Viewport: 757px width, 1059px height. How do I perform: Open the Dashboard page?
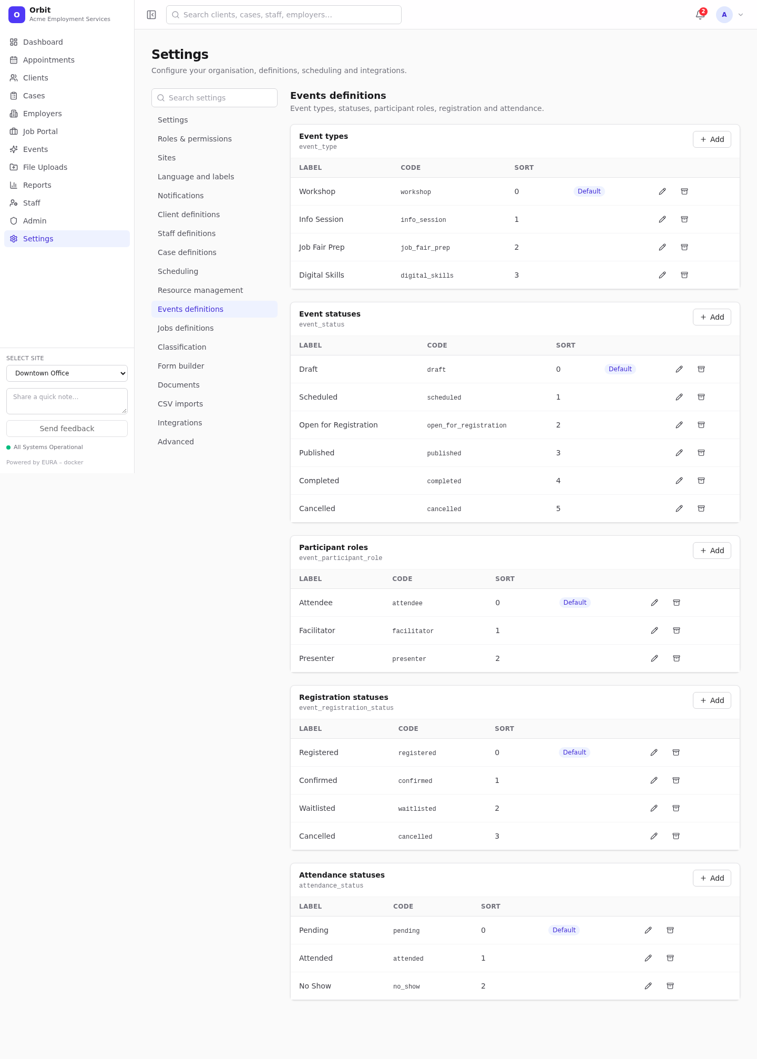click(67, 42)
